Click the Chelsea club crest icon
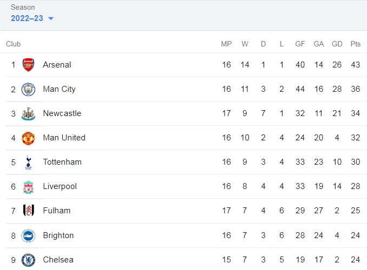This screenshot has height=270, width=367. point(28,260)
